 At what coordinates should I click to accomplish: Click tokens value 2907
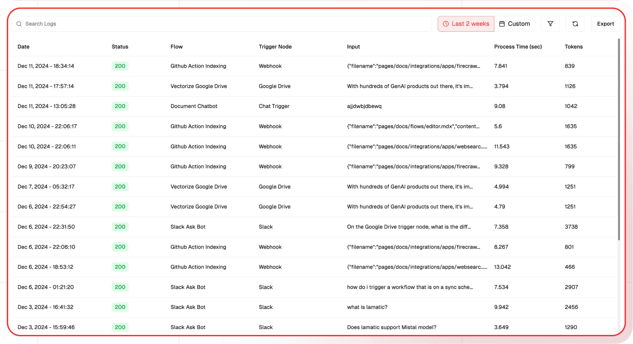572,287
